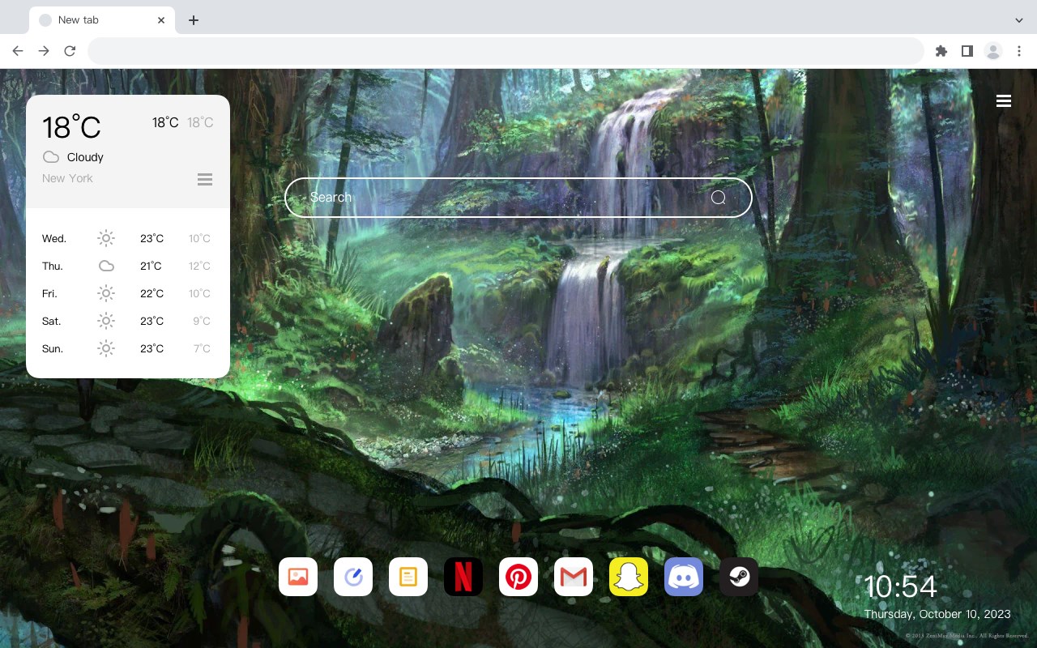Click the search magnifier icon

(719, 198)
